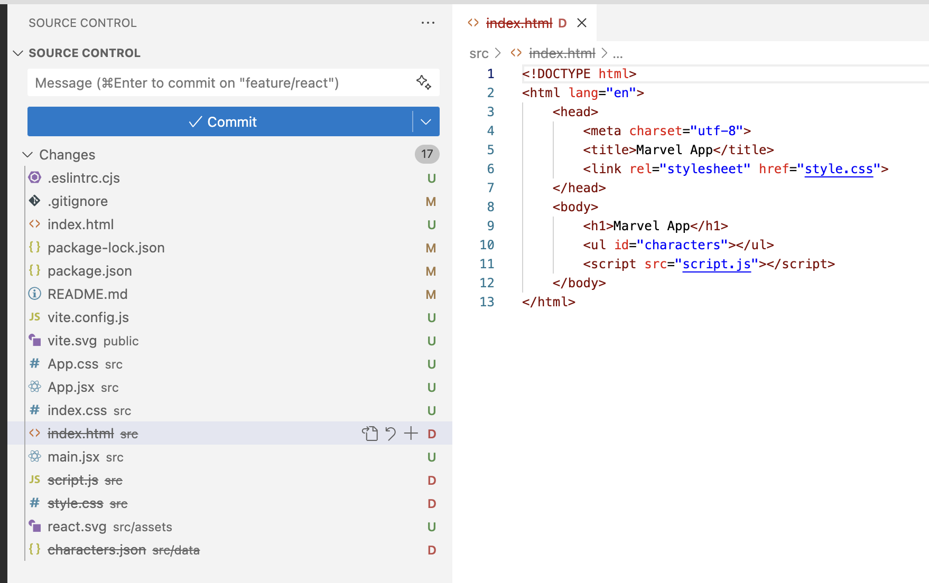Generate commit message with sparkle icon
The image size is (929, 583).
(424, 82)
